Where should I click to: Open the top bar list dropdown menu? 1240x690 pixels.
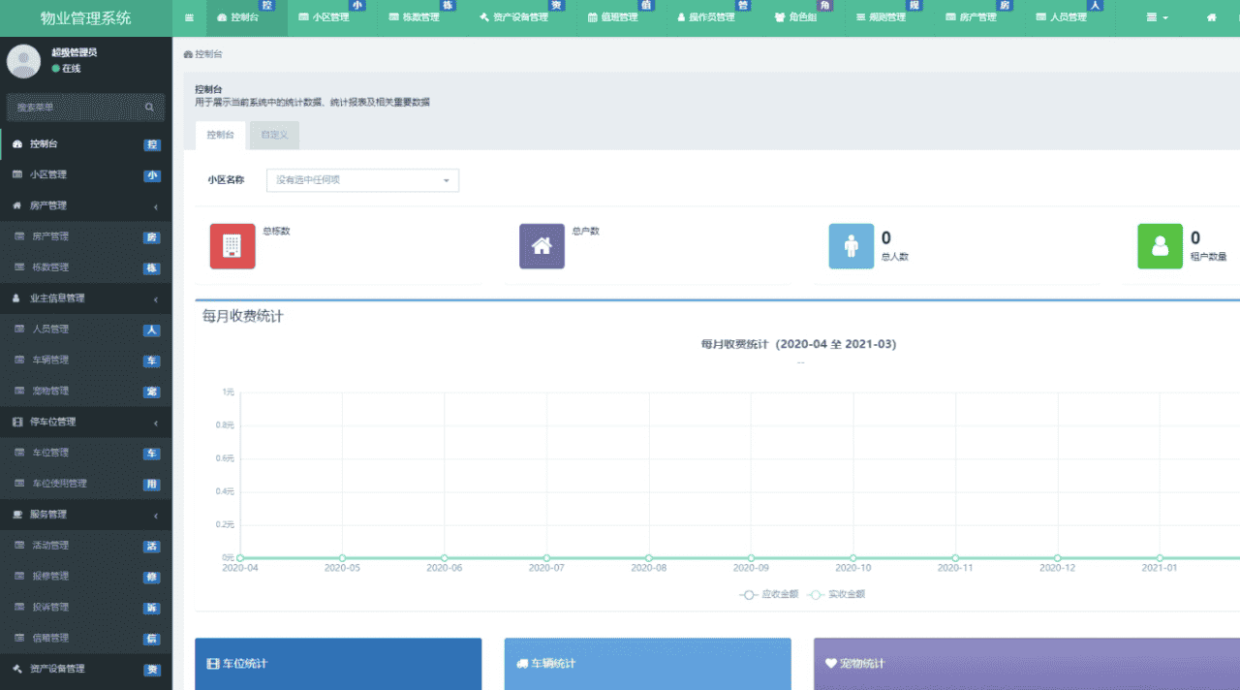tap(1157, 17)
